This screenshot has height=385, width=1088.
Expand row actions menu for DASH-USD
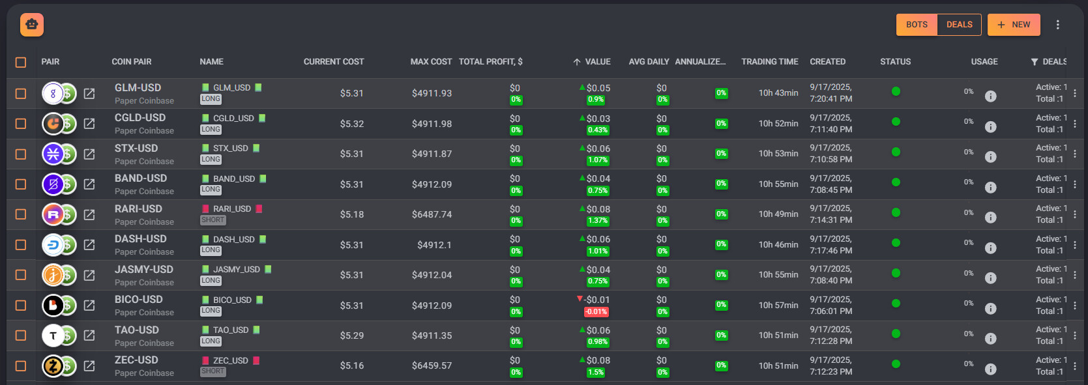pyautogui.click(x=1074, y=245)
